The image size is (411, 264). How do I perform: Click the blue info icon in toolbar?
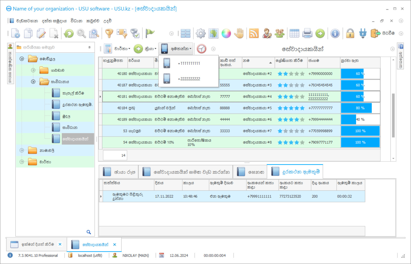pos(335,33)
